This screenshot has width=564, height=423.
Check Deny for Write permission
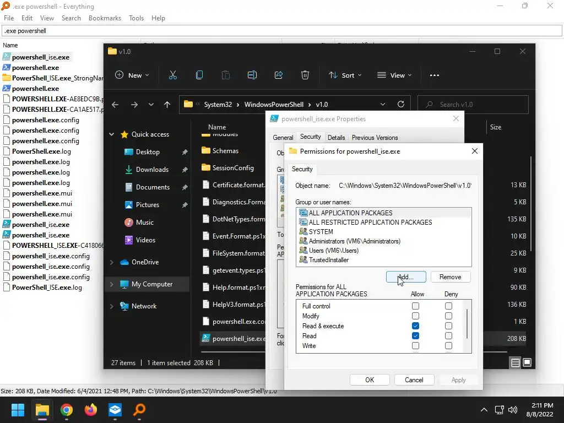pos(448,346)
